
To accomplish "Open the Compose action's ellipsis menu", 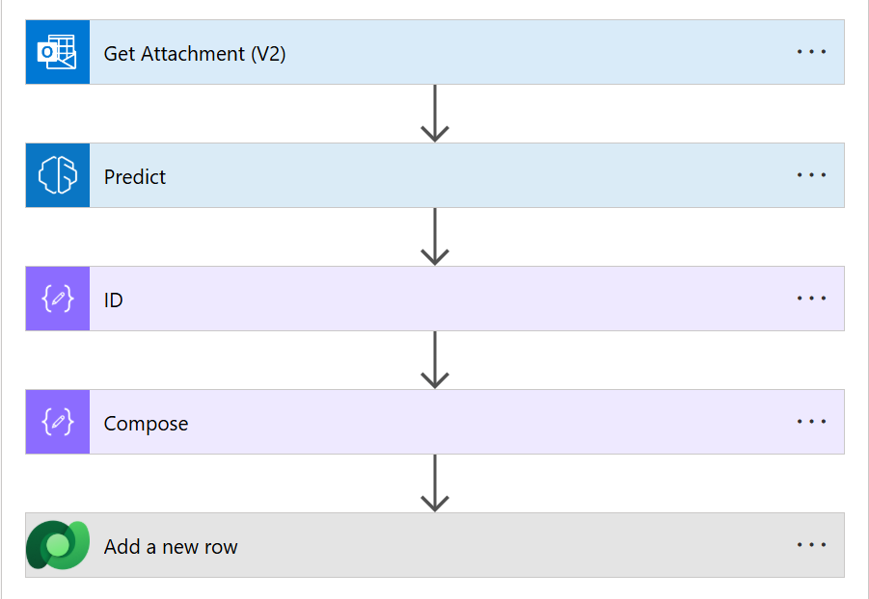I will (811, 422).
